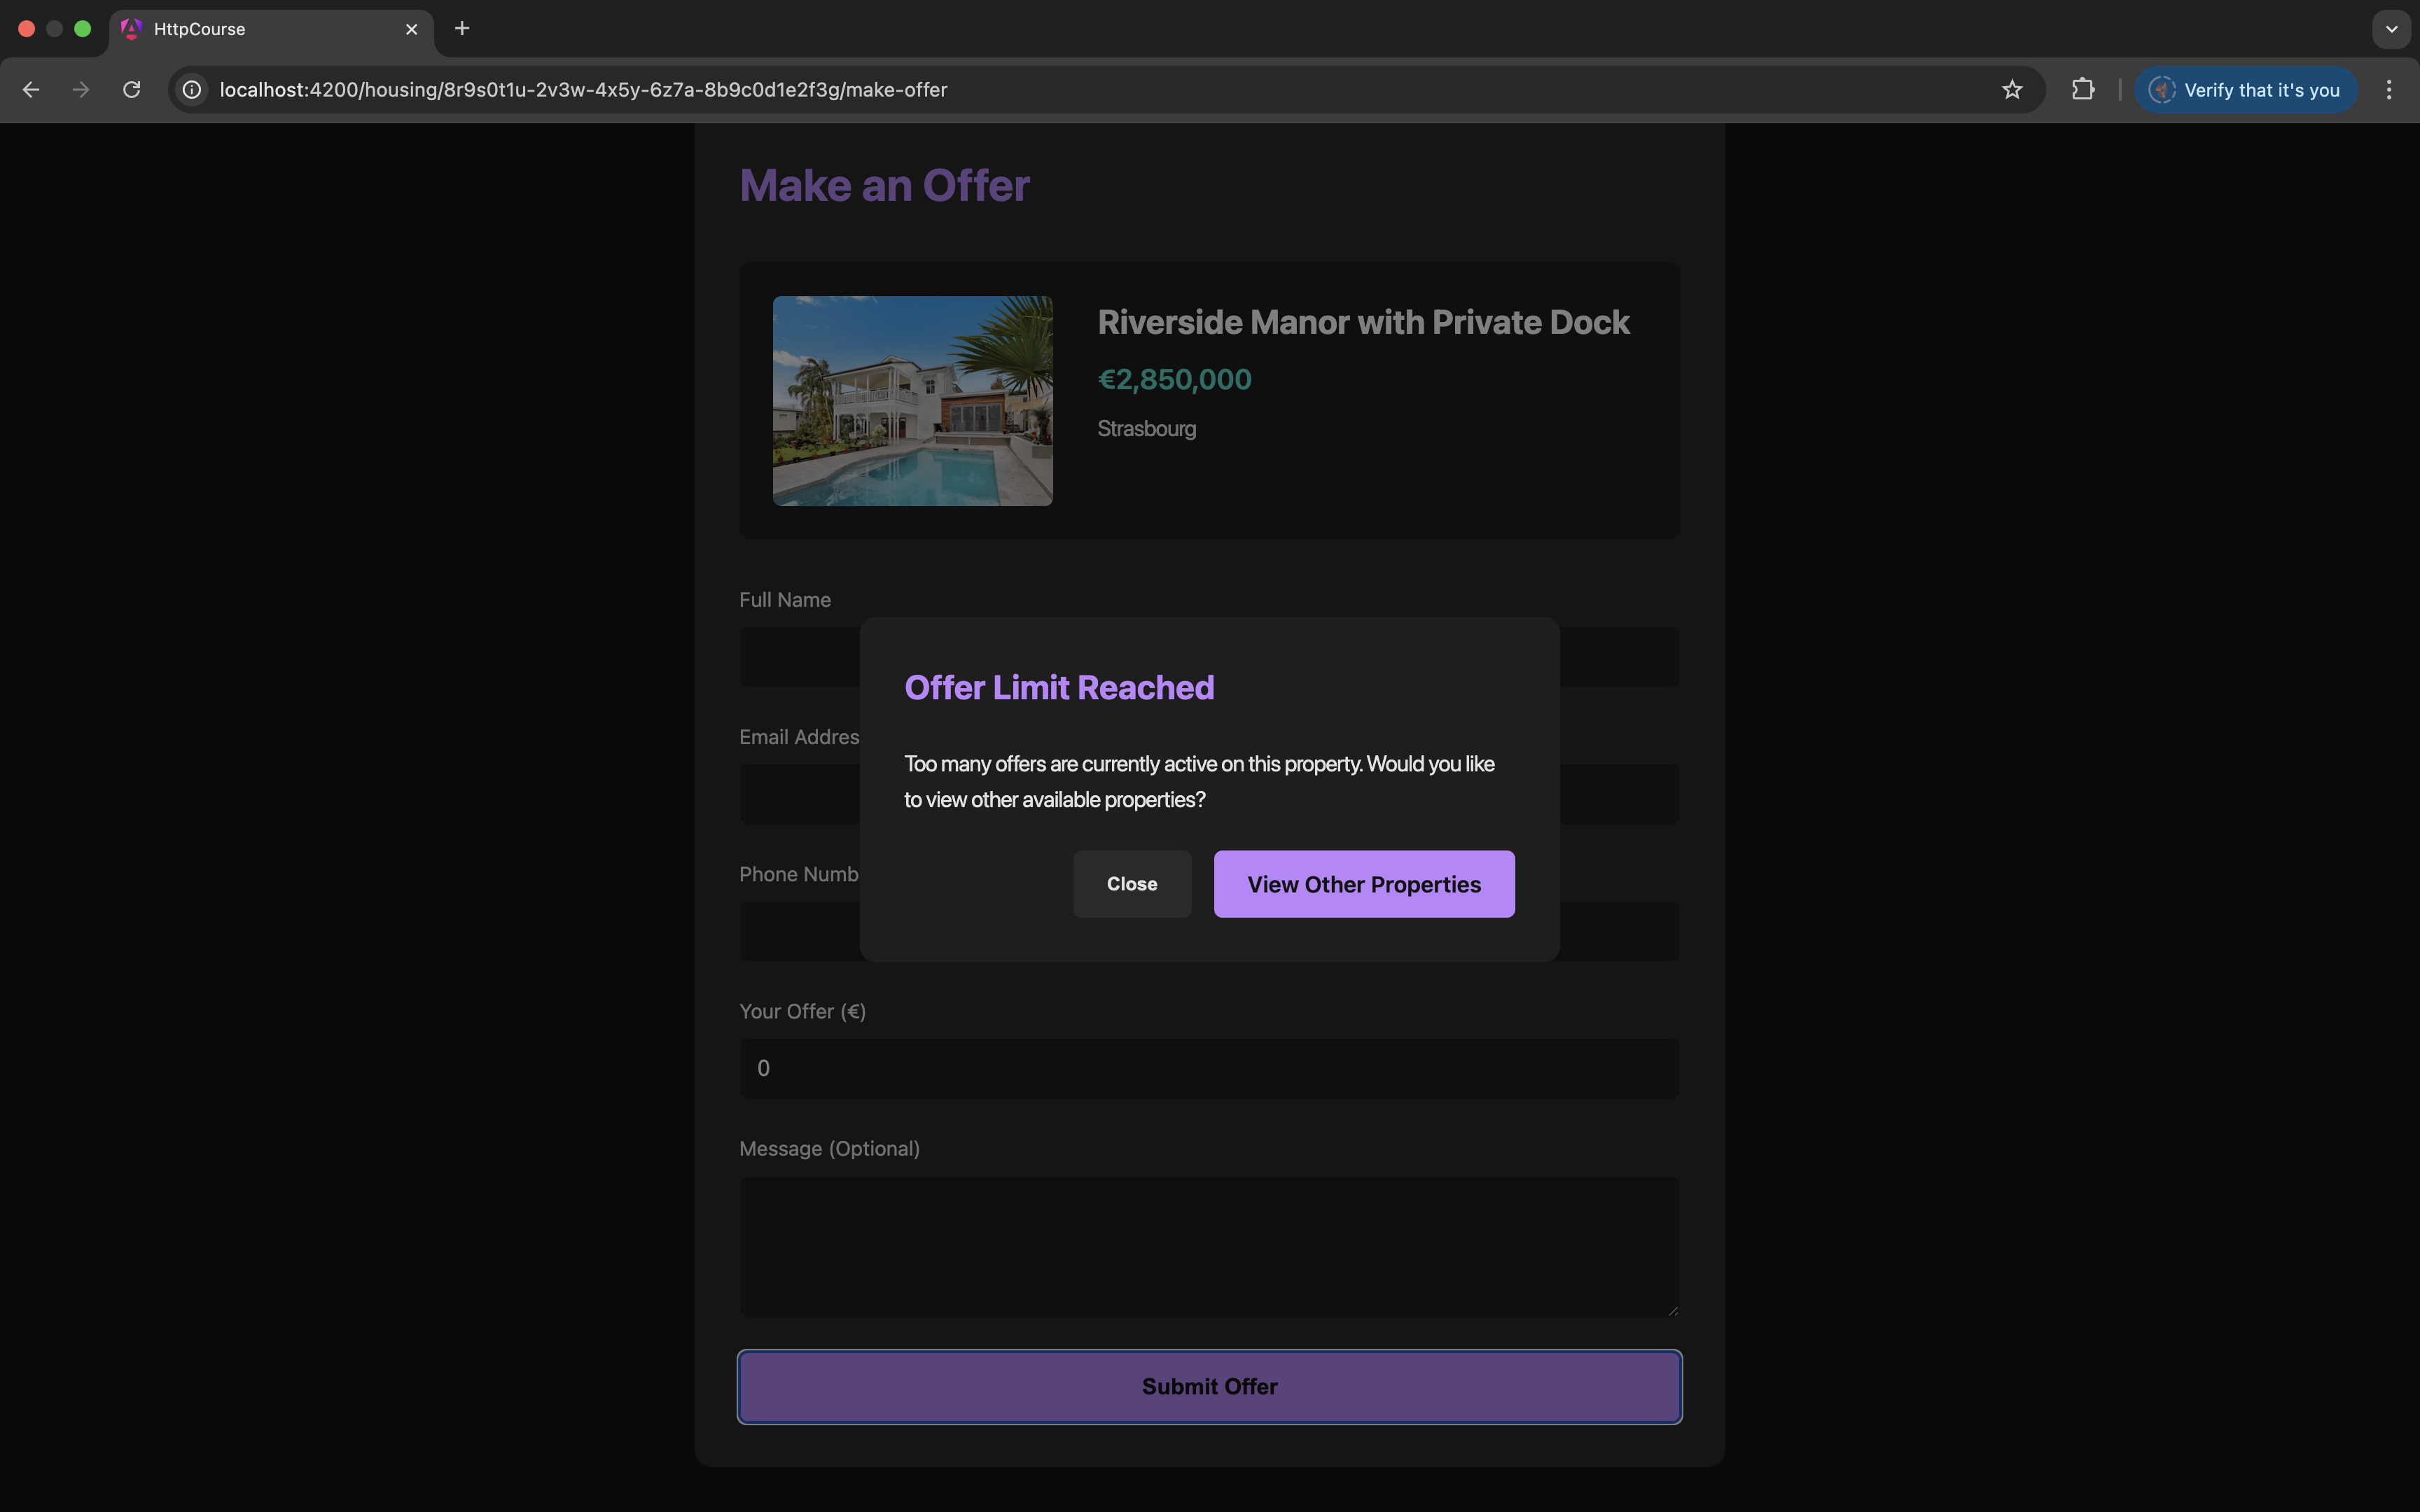Click the address bar URL
Image resolution: width=2420 pixels, height=1512 pixels.
coord(583,90)
